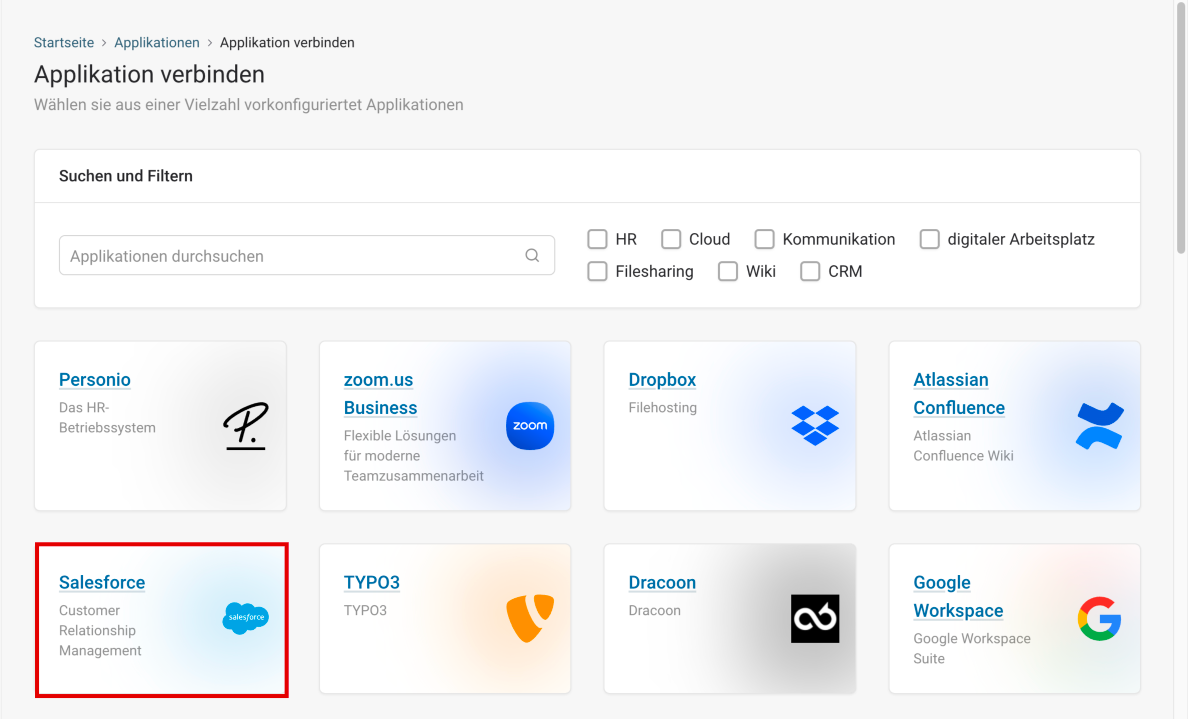This screenshot has height=719, width=1188.
Task: Focus the Applikationen durchsuchen search field
Action: point(307,255)
